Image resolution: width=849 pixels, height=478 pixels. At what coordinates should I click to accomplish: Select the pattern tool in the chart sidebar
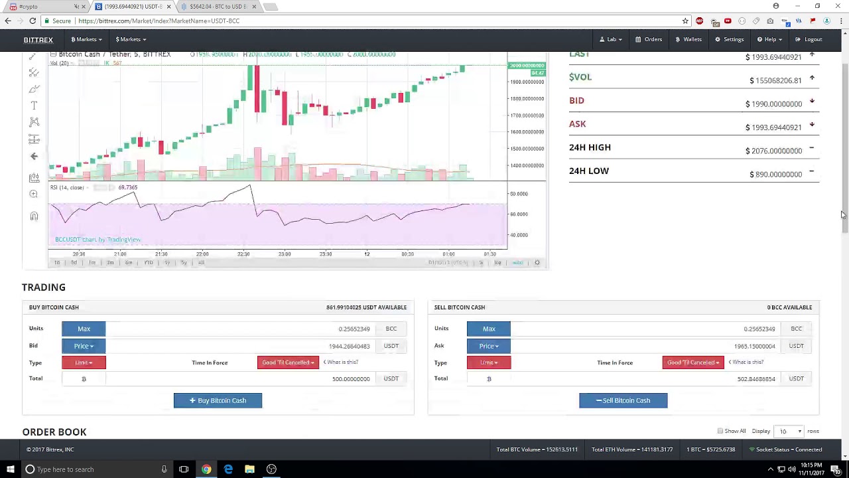point(34,121)
